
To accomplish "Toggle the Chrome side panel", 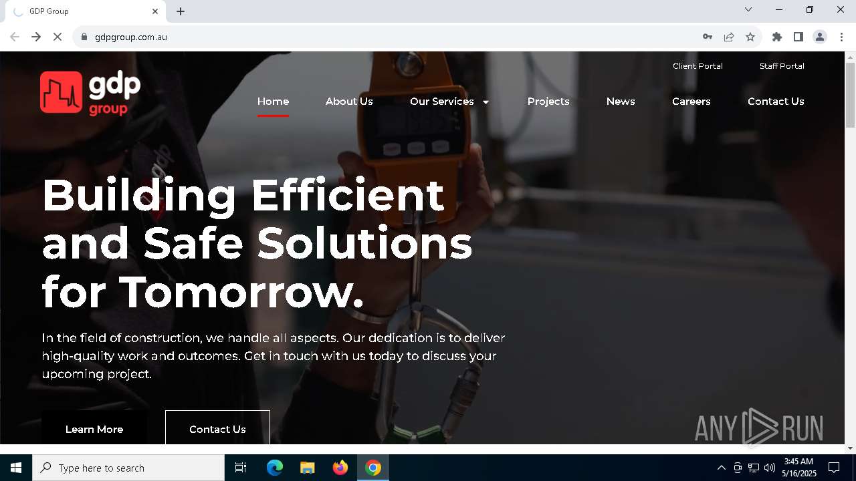I will 798,37.
